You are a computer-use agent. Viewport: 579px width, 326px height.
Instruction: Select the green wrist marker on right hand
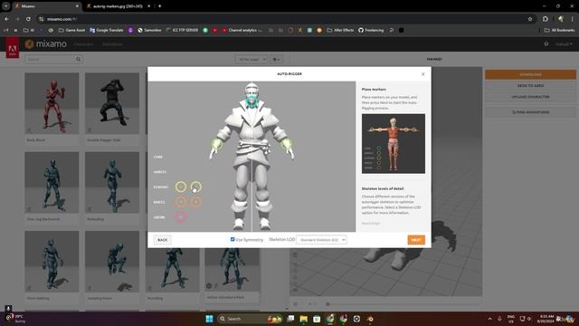click(287, 144)
